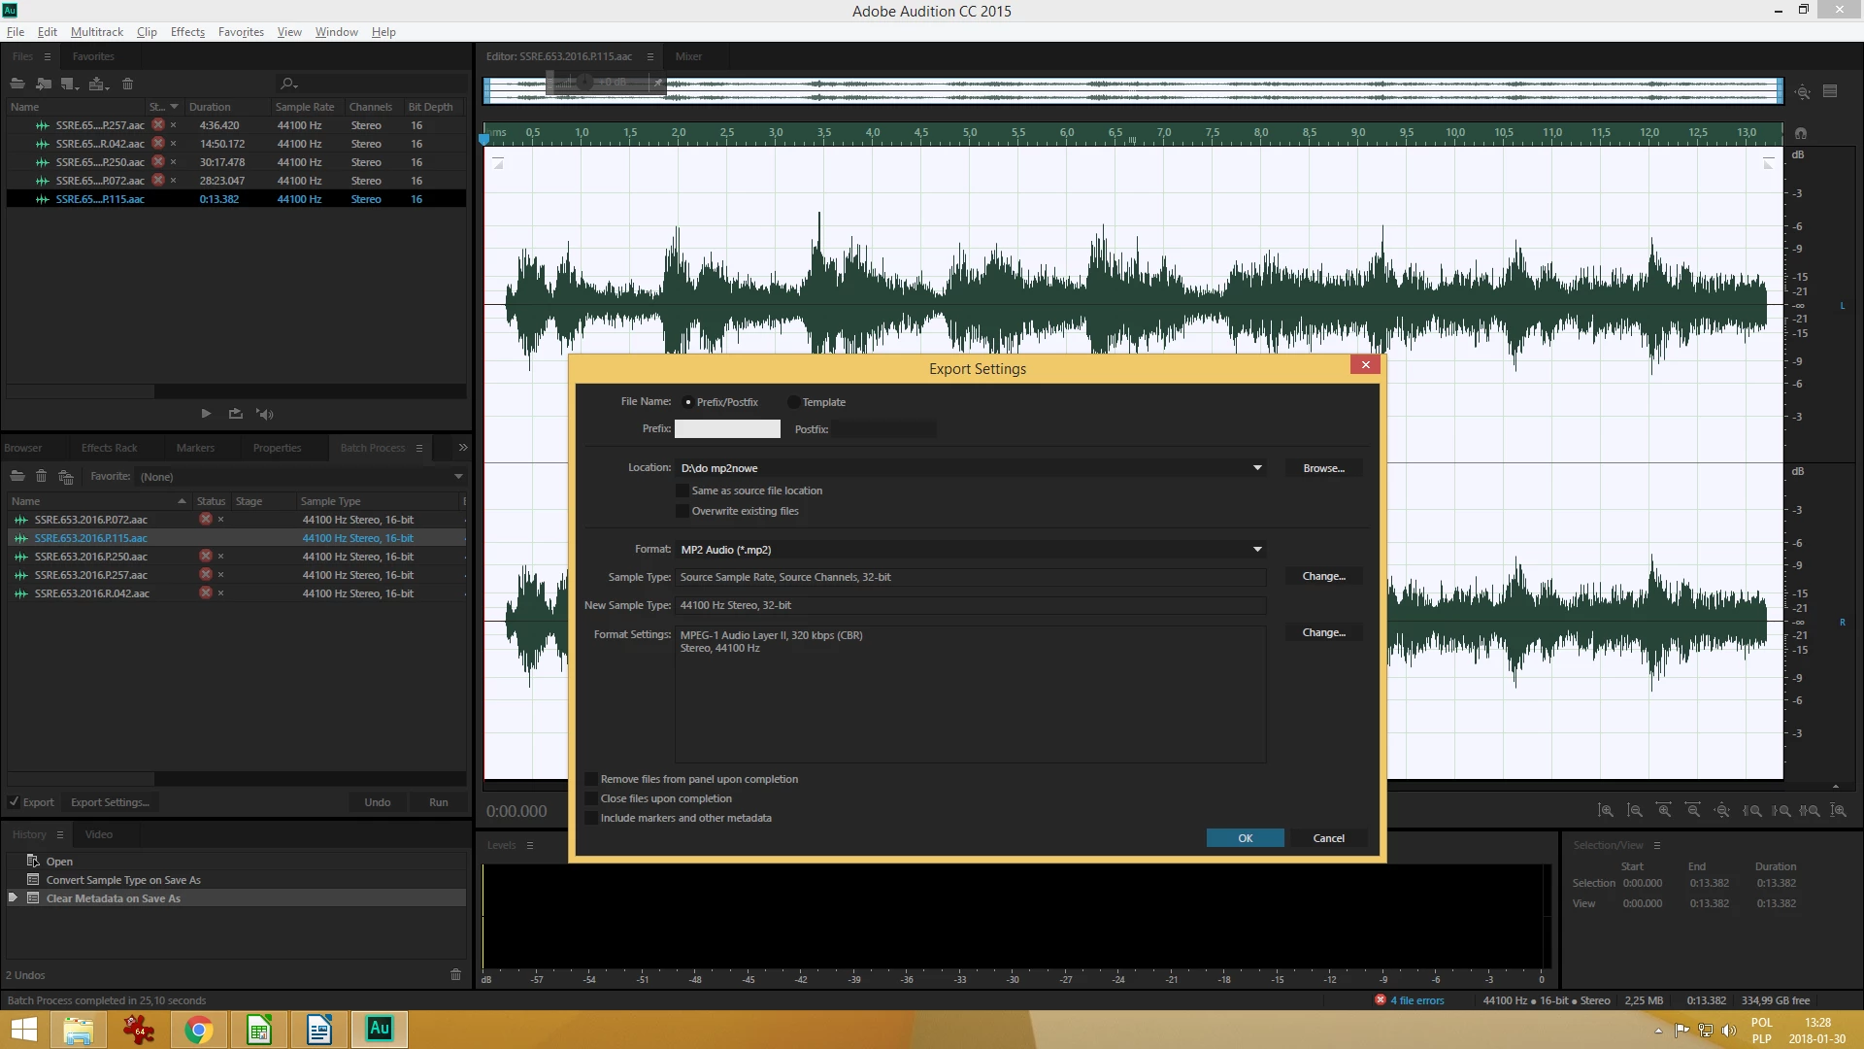1864x1049 pixels.
Task: Tick Close files upon completion
Action: (x=591, y=798)
